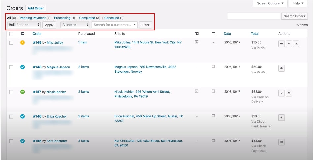Screen dimensions: 313x160
Task: Click the Add Order button
Action: click(36, 8)
